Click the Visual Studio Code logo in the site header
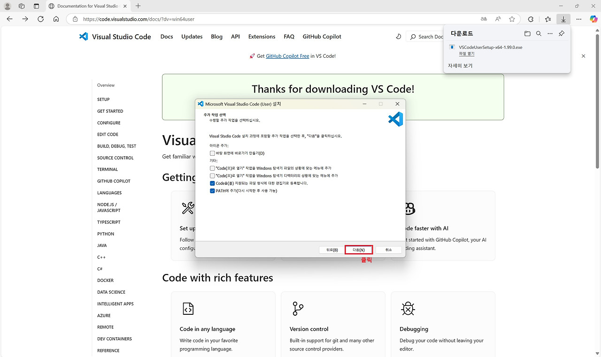 click(84, 36)
